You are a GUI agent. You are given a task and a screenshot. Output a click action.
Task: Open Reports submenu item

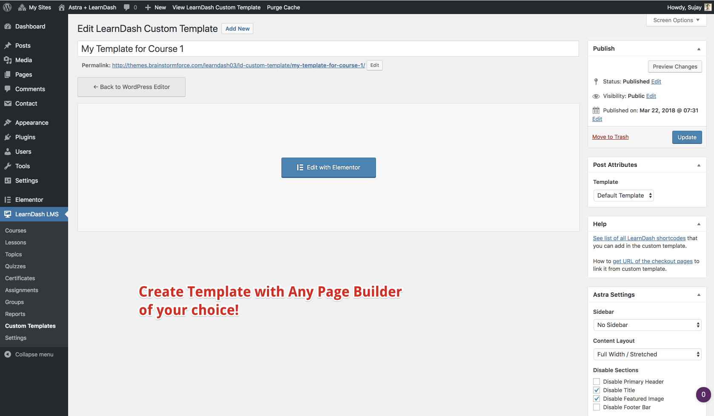[x=15, y=314]
